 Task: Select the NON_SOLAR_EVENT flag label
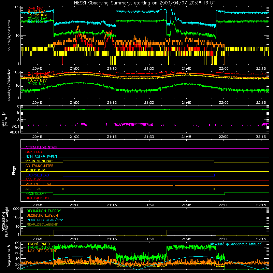[x=41, y=157]
